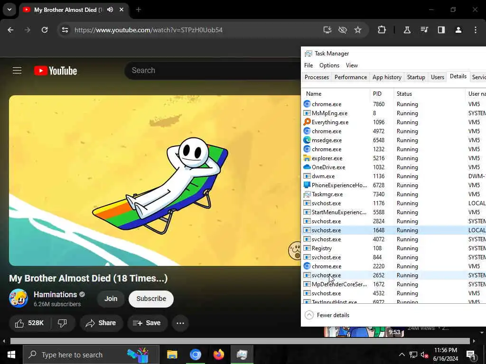Open YouTube hamburger guide menu

coord(17,71)
